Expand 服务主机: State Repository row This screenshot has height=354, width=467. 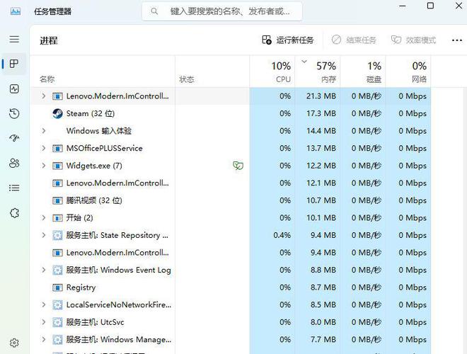point(43,235)
